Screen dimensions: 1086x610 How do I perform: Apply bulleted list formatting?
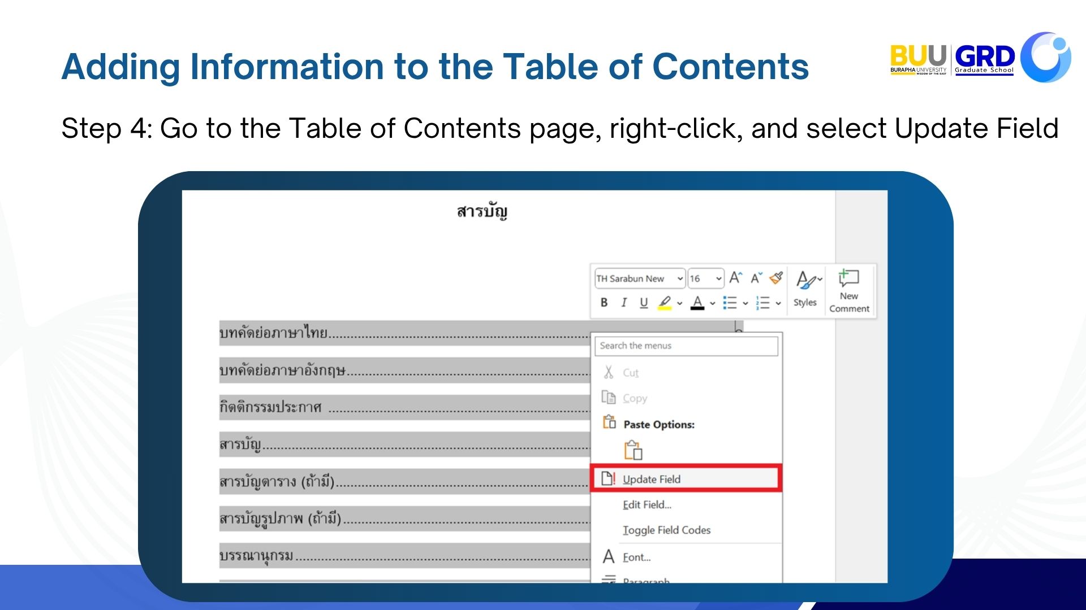point(730,303)
